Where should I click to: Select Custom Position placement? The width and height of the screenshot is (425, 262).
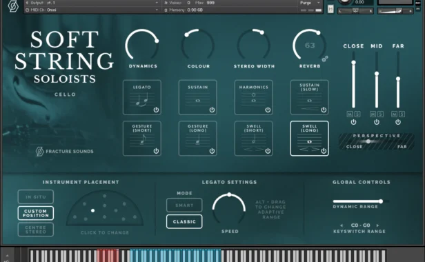click(x=36, y=213)
